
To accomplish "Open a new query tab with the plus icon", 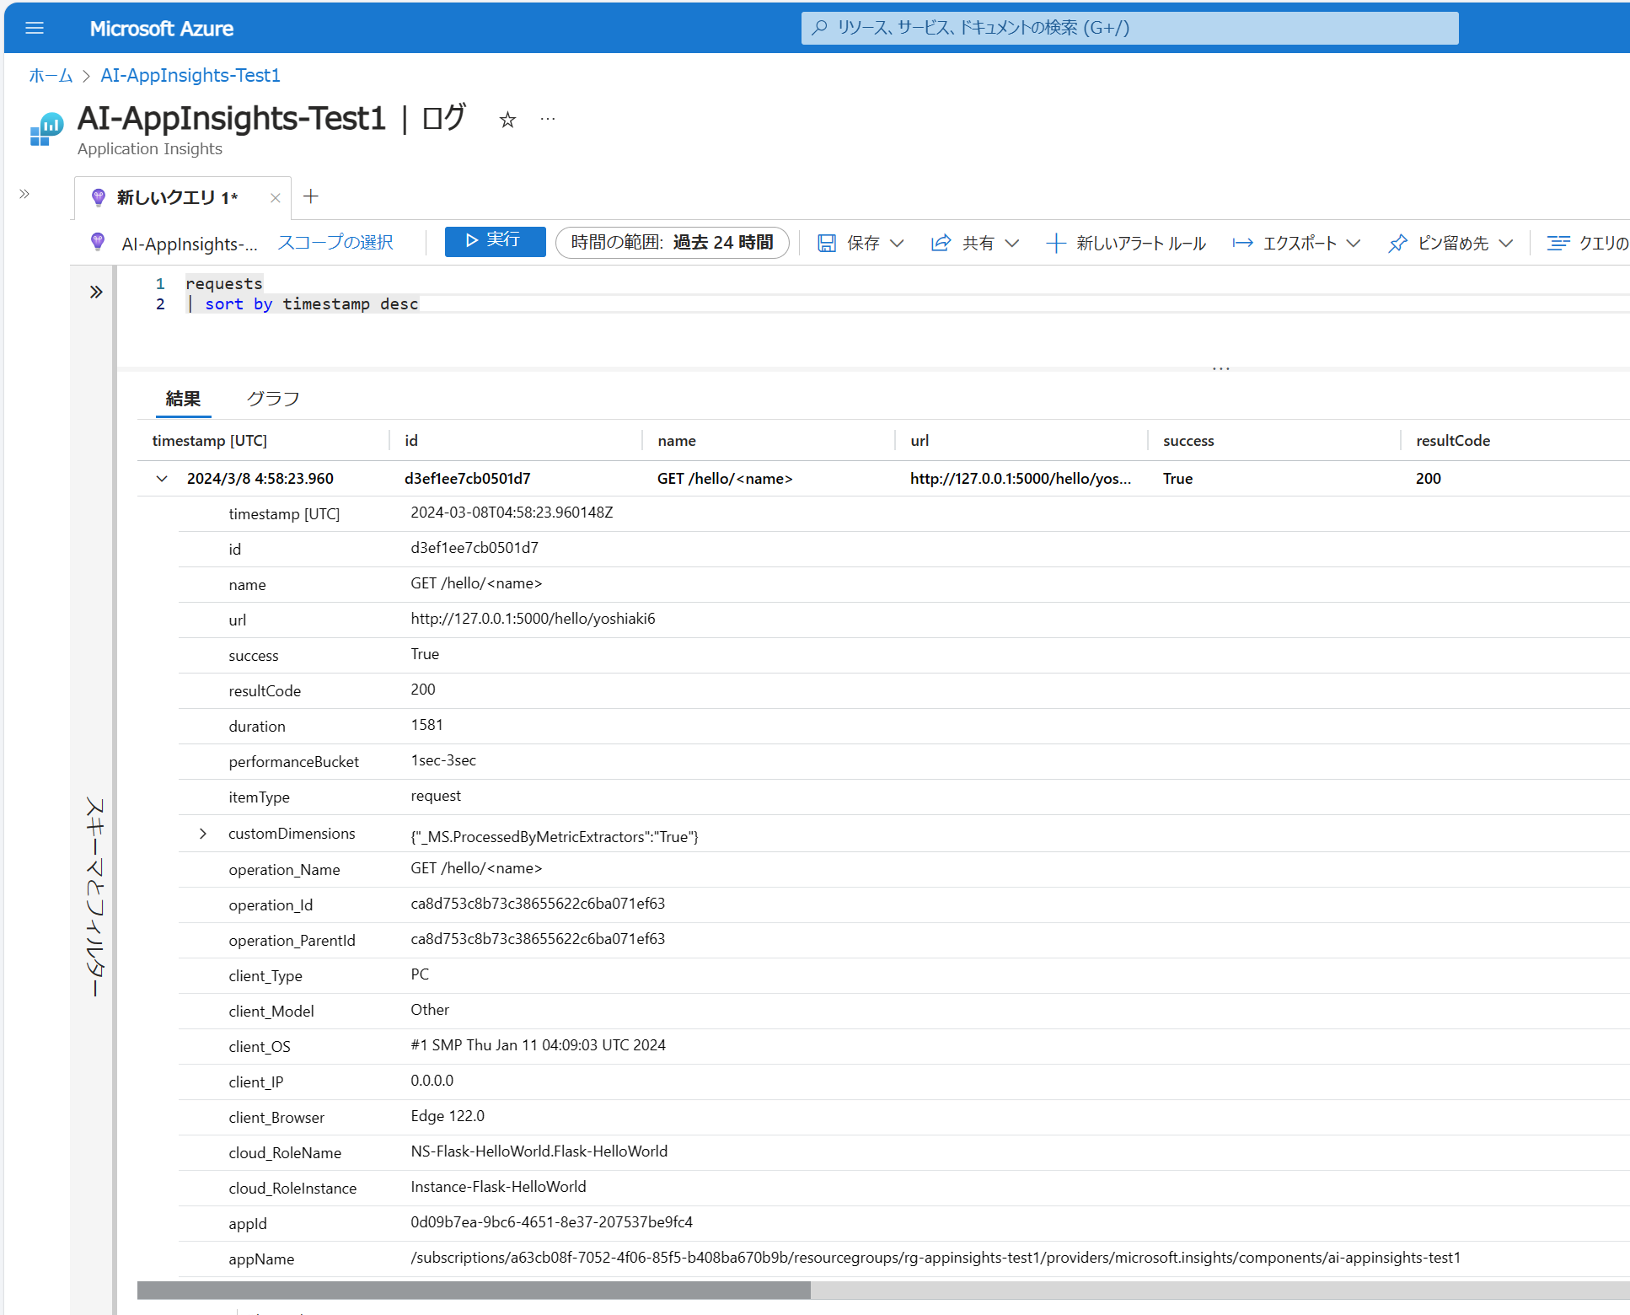I will [310, 196].
